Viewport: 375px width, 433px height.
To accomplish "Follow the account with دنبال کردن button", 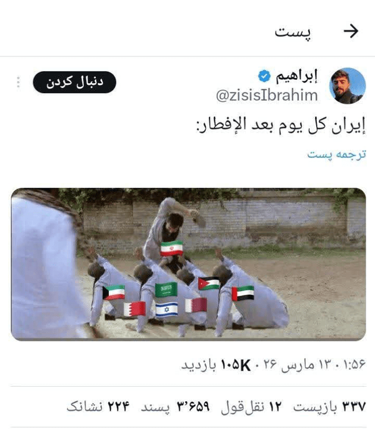I will tap(74, 82).
